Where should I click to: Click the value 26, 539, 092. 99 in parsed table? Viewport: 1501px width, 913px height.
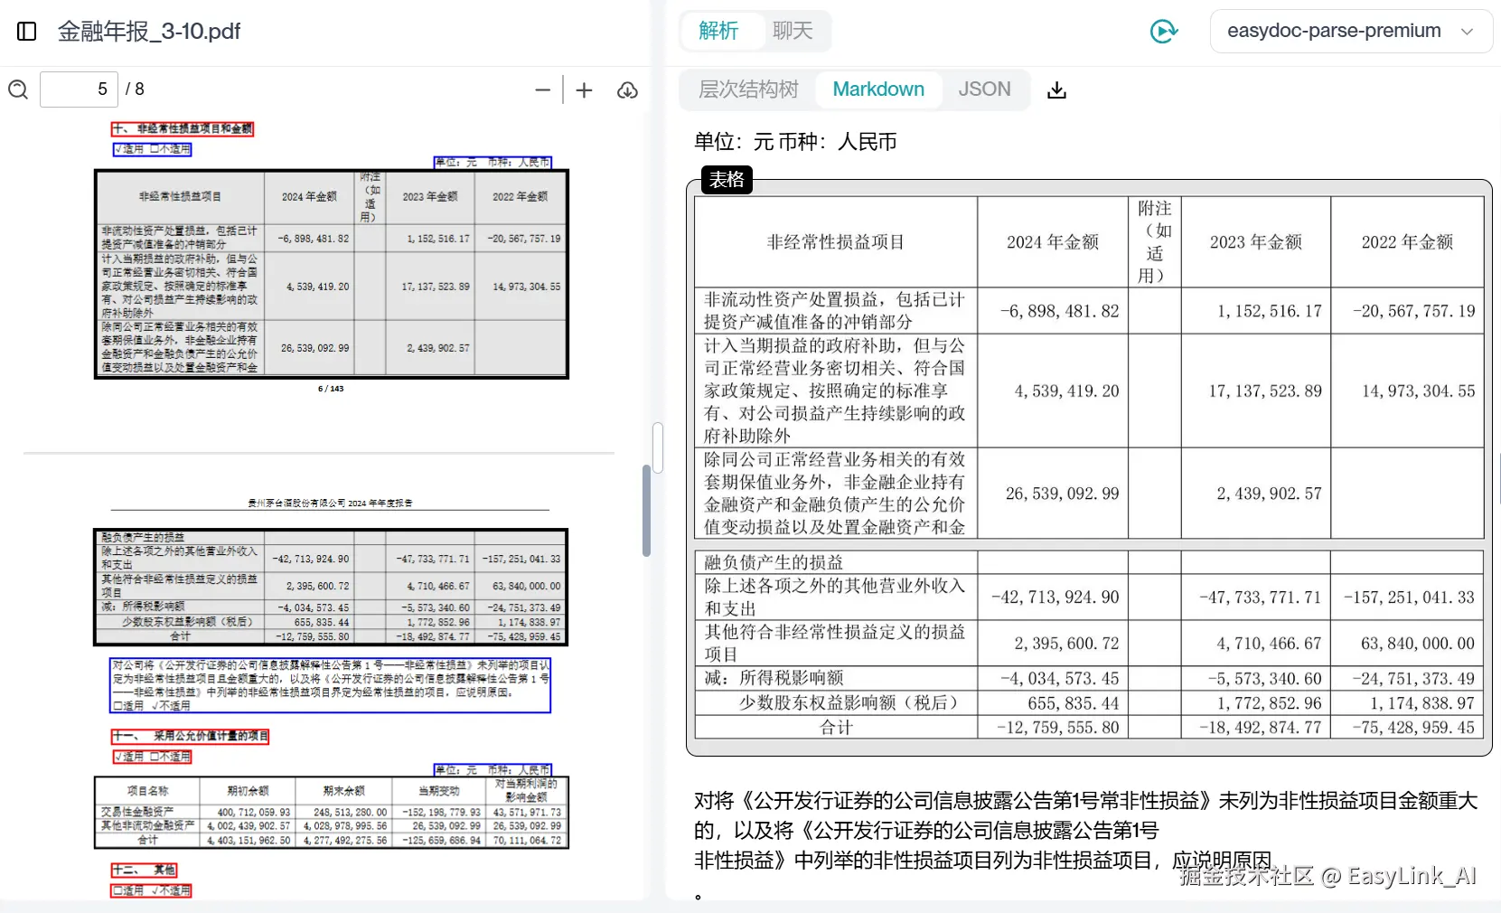1063,494
